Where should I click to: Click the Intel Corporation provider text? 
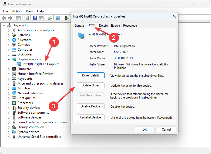pyautogui.click(x=124, y=46)
